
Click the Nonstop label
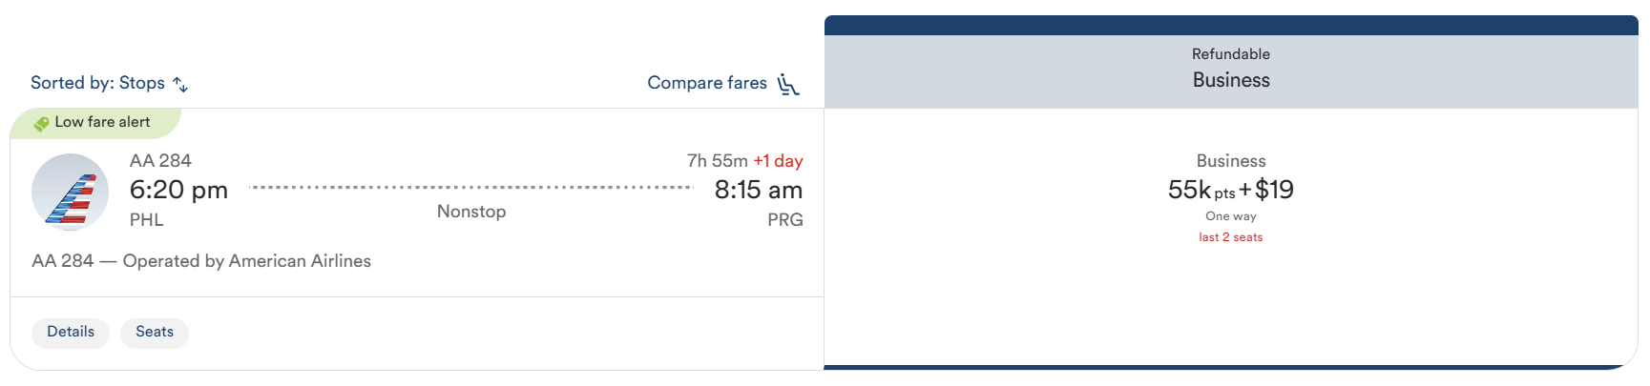pos(471,212)
